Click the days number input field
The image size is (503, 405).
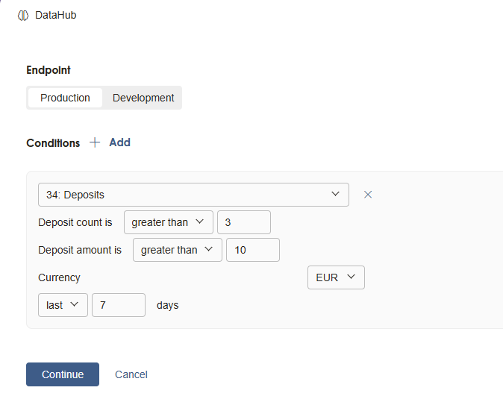tap(118, 305)
